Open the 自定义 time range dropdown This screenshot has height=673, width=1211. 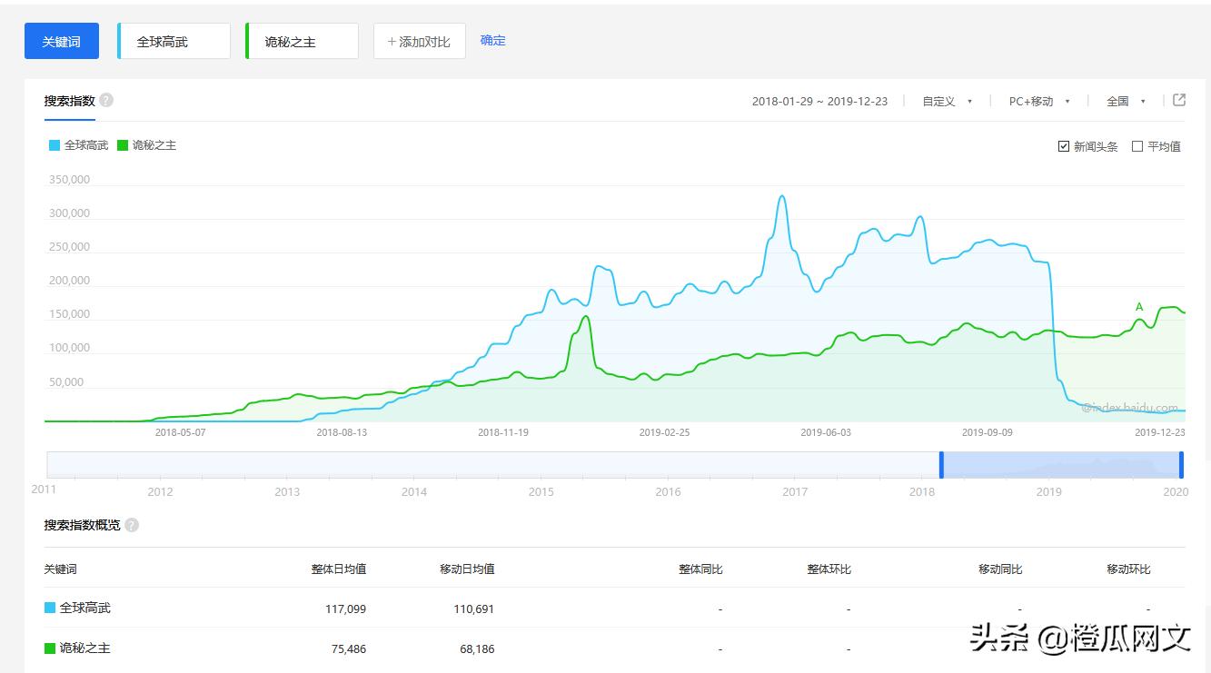pyautogui.click(x=945, y=101)
